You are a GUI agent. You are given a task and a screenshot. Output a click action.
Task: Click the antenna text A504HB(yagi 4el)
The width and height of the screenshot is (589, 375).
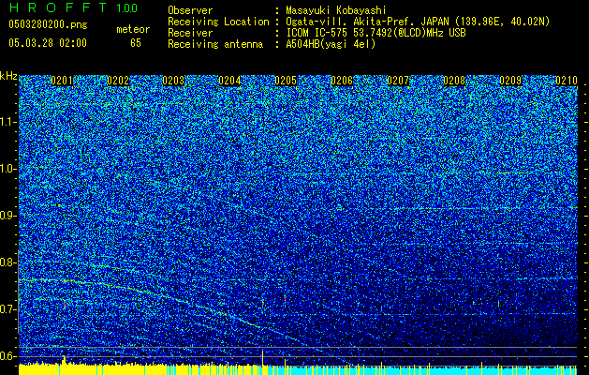(x=331, y=44)
